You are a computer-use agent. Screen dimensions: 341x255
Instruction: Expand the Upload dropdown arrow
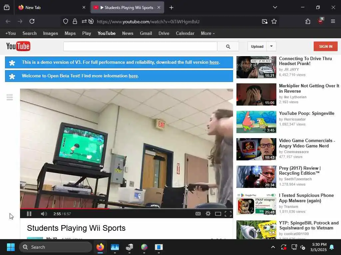[271, 46]
